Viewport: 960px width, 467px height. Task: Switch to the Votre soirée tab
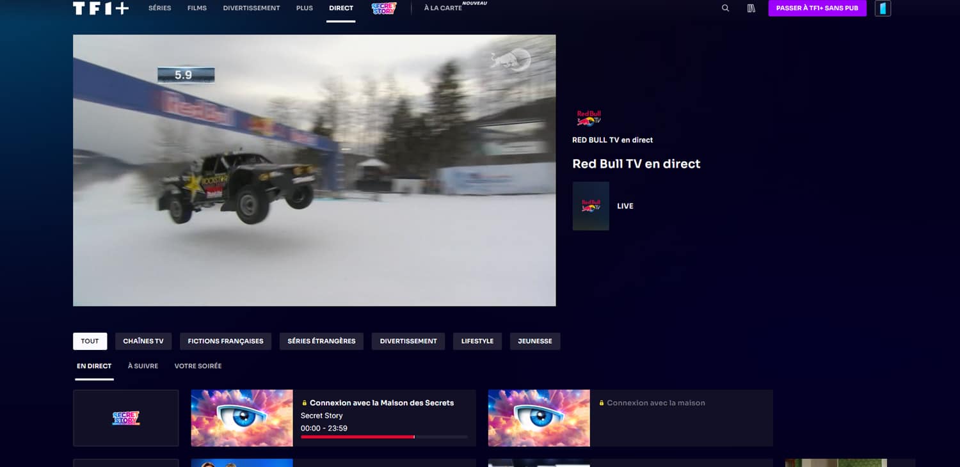coord(198,366)
